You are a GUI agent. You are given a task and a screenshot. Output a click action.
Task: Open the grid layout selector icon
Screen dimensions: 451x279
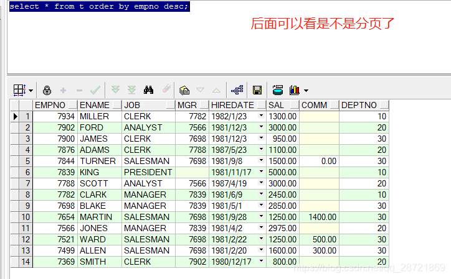(x=19, y=90)
